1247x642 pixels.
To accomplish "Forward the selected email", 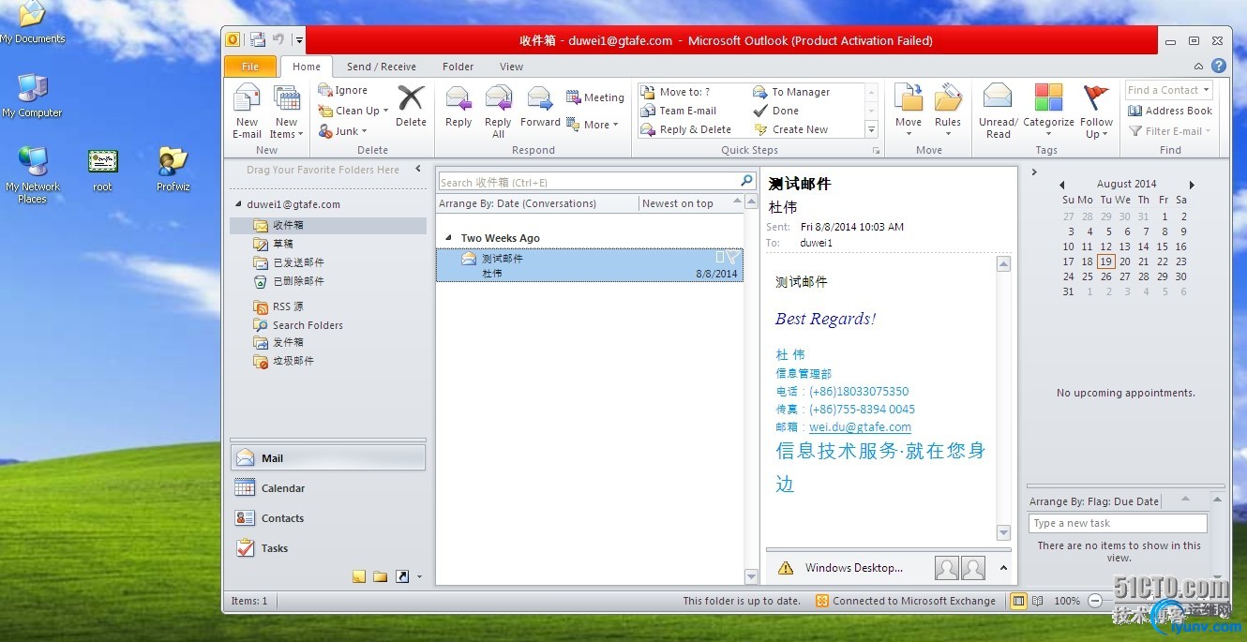I will pyautogui.click(x=540, y=106).
